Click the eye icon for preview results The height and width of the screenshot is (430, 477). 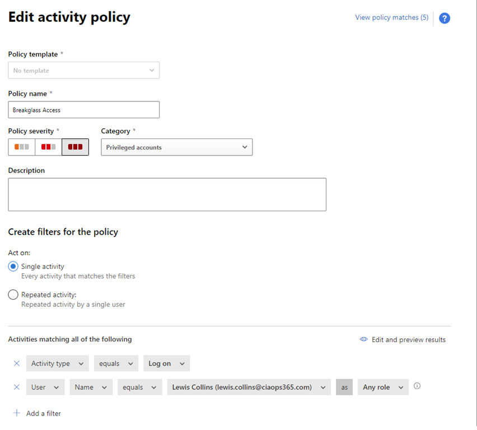pyautogui.click(x=364, y=339)
